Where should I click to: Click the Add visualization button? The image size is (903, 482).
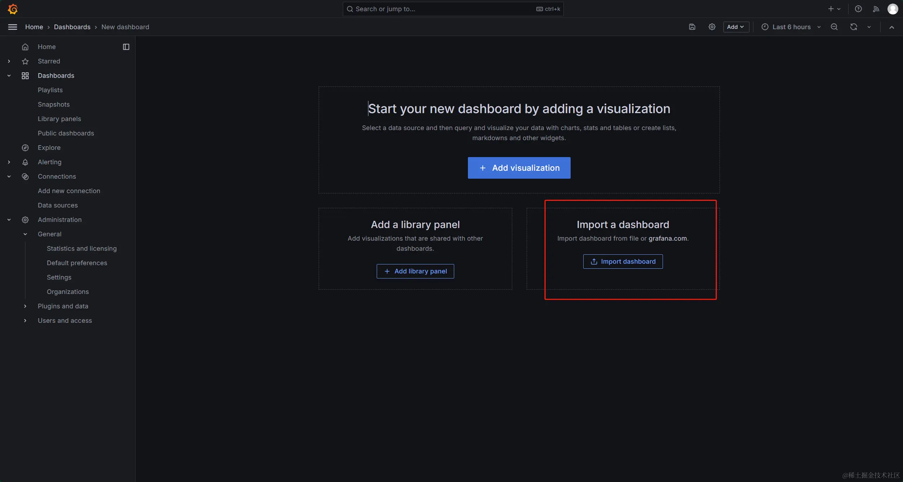tap(519, 168)
